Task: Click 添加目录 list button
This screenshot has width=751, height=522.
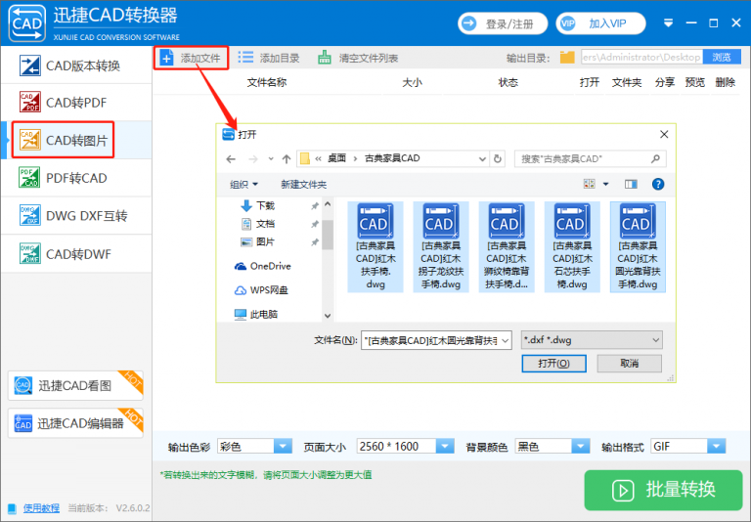Action: click(x=269, y=58)
